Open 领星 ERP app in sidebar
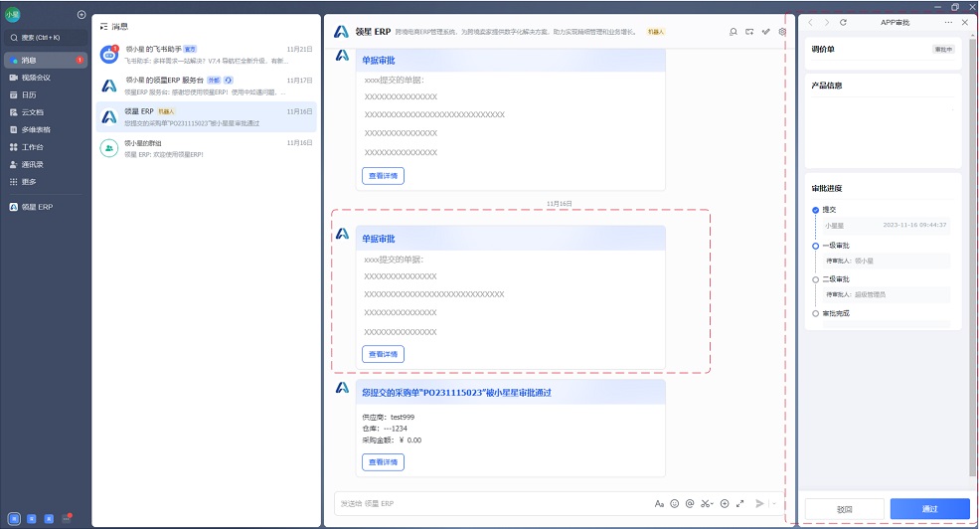The height and width of the screenshot is (529, 979). (x=45, y=207)
